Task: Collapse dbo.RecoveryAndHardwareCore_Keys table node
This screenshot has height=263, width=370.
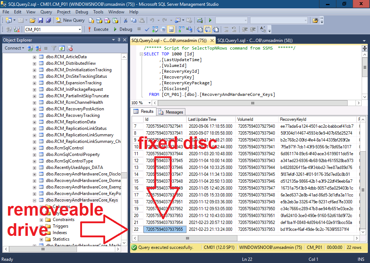Action: [34, 200]
